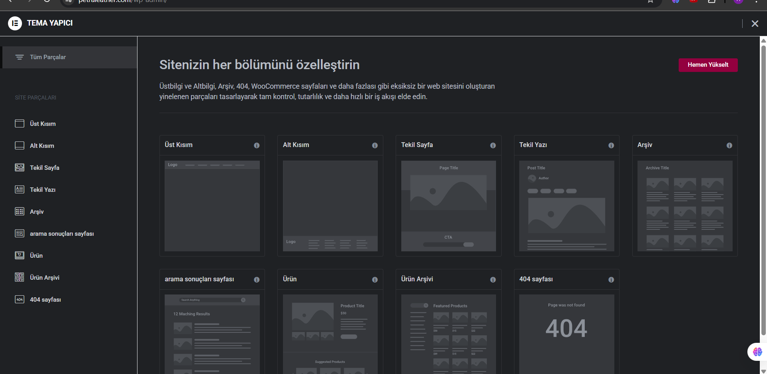
Task: Click the Elementor logo icon
Action: pyautogui.click(x=15, y=23)
